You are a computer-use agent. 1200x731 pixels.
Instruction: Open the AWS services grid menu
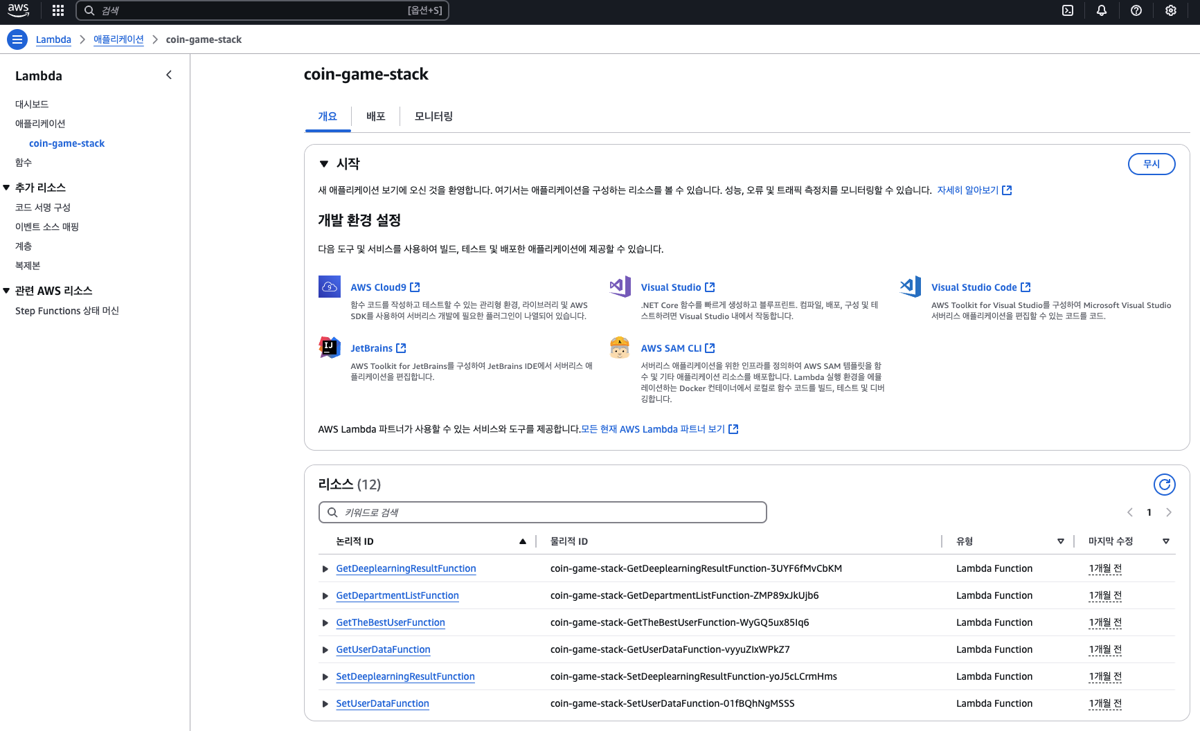pyautogui.click(x=58, y=10)
